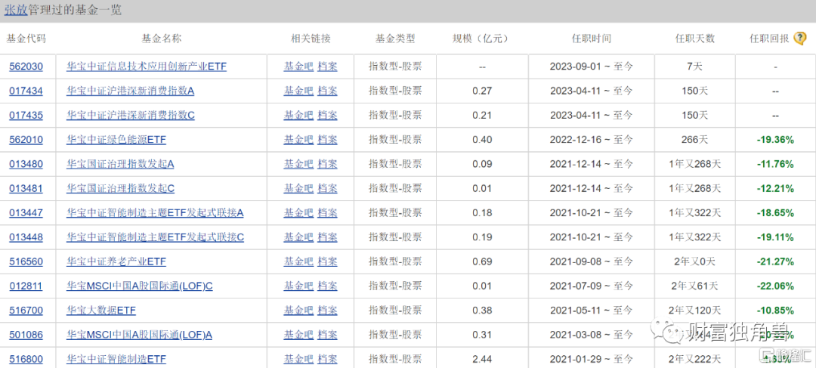Open 华宝中证沪港深新消费指数A fund page
The image size is (816, 368).
tap(131, 91)
